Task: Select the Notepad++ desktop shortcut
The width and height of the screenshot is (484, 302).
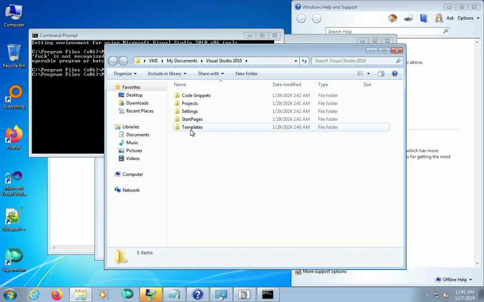Action: pos(14,219)
